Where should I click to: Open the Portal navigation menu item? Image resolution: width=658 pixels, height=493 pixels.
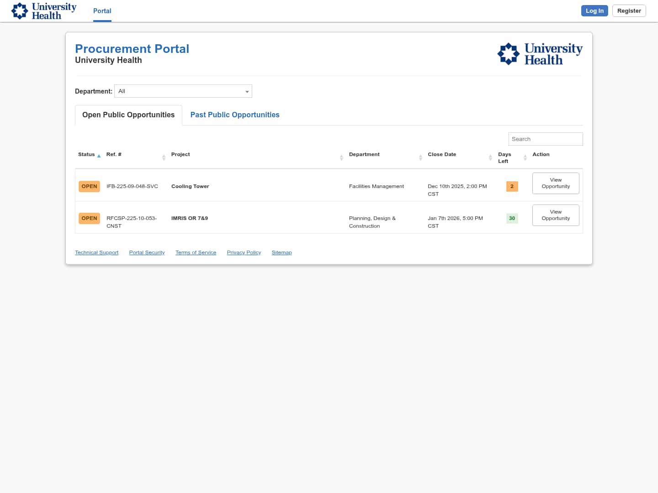click(x=102, y=11)
